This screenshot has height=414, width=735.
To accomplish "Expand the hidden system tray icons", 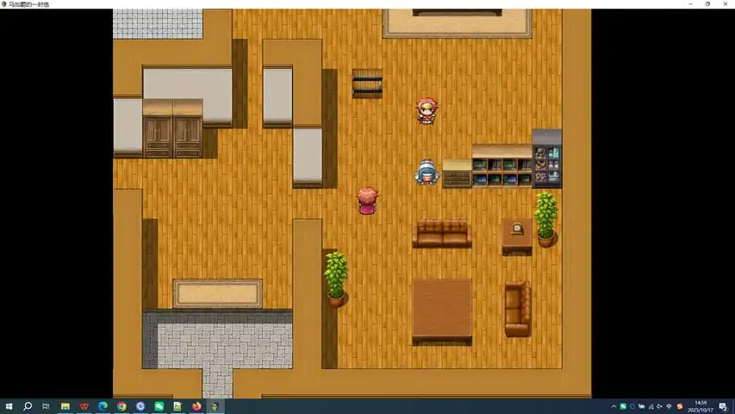I will click(x=613, y=406).
